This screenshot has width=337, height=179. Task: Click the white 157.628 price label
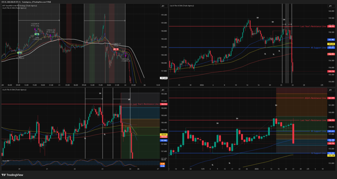(163, 78)
